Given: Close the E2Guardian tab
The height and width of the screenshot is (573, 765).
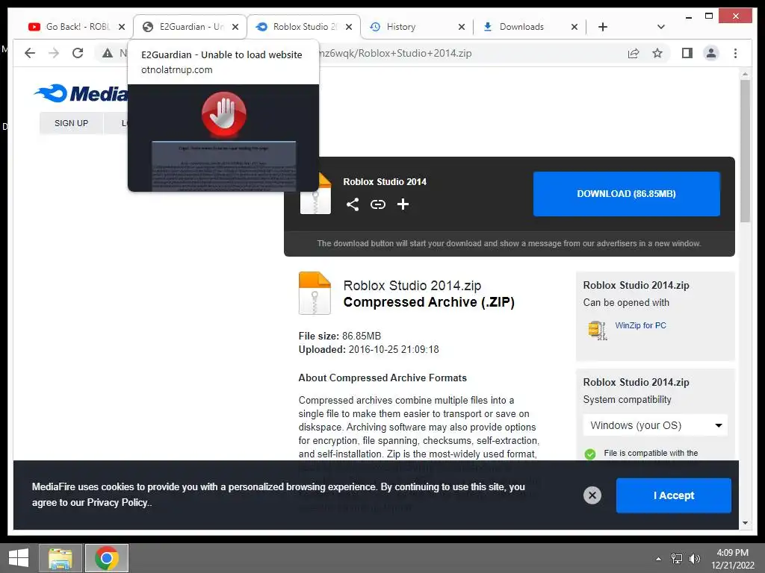Looking at the screenshot, I should pyautogui.click(x=235, y=27).
